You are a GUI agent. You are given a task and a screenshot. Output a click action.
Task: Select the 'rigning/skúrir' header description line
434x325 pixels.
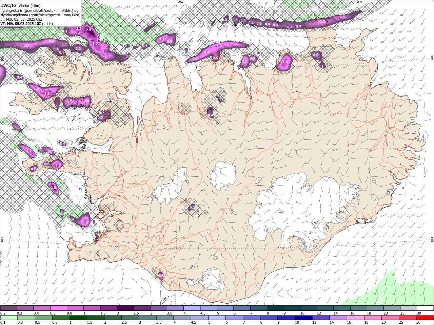[39, 10]
